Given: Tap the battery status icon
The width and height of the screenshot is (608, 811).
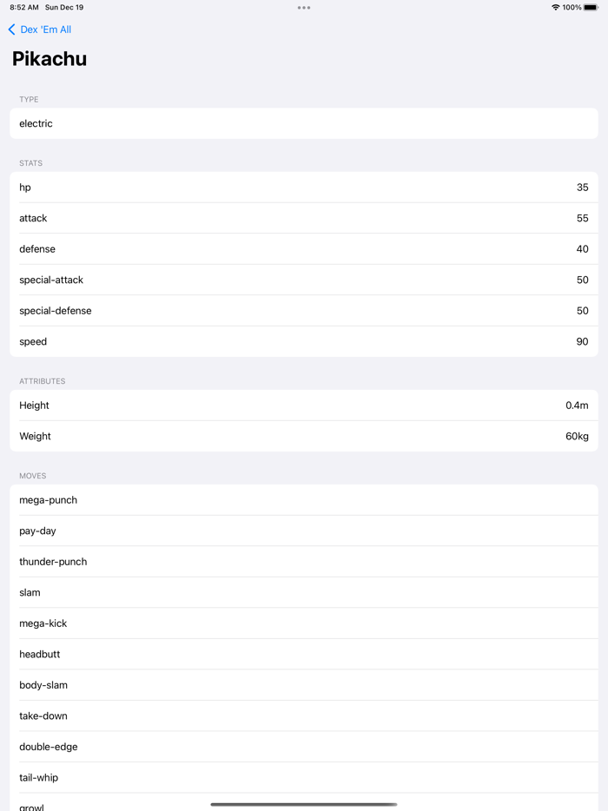Looking at the screenshot, I should point(591,8).
